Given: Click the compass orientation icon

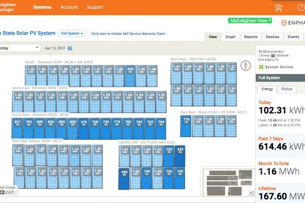Looking at the screenshot, I should [245, 65].
